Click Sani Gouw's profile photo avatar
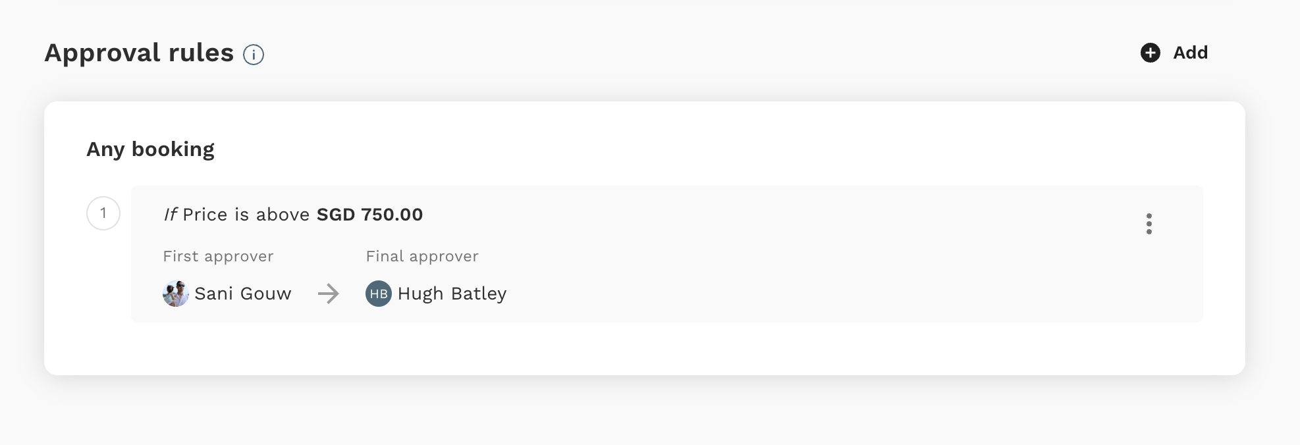1300x445 pixels. [x=176, y=294]
